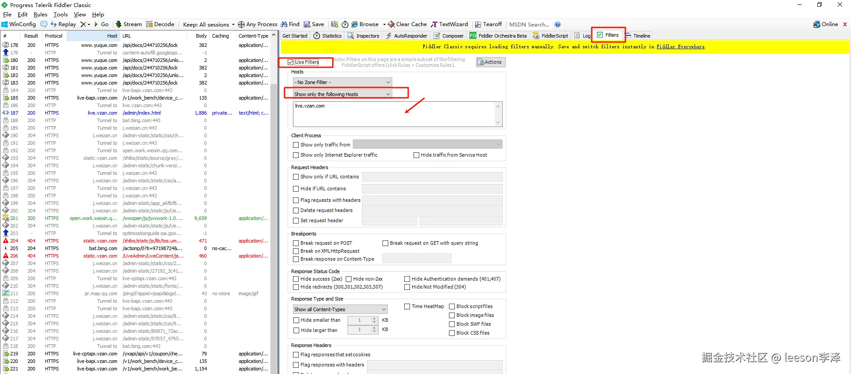Switch to the Composer tab

449,36
